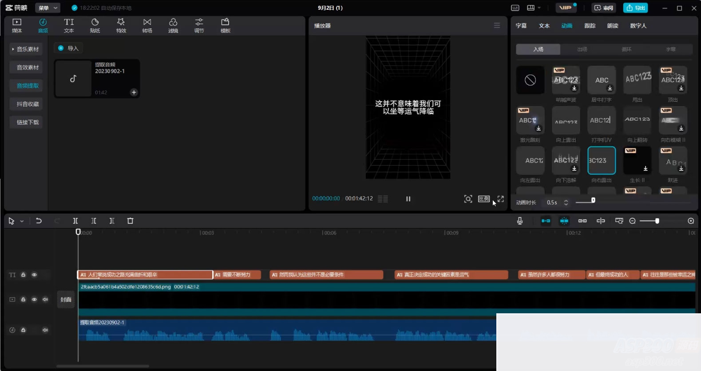Click the microphone record voiceover icon
This screenshot has width=701, height=371.
[520, 221]
